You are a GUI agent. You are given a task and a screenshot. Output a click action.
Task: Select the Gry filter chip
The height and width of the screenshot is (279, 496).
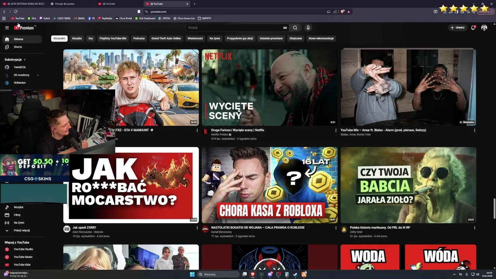point(91,38)
